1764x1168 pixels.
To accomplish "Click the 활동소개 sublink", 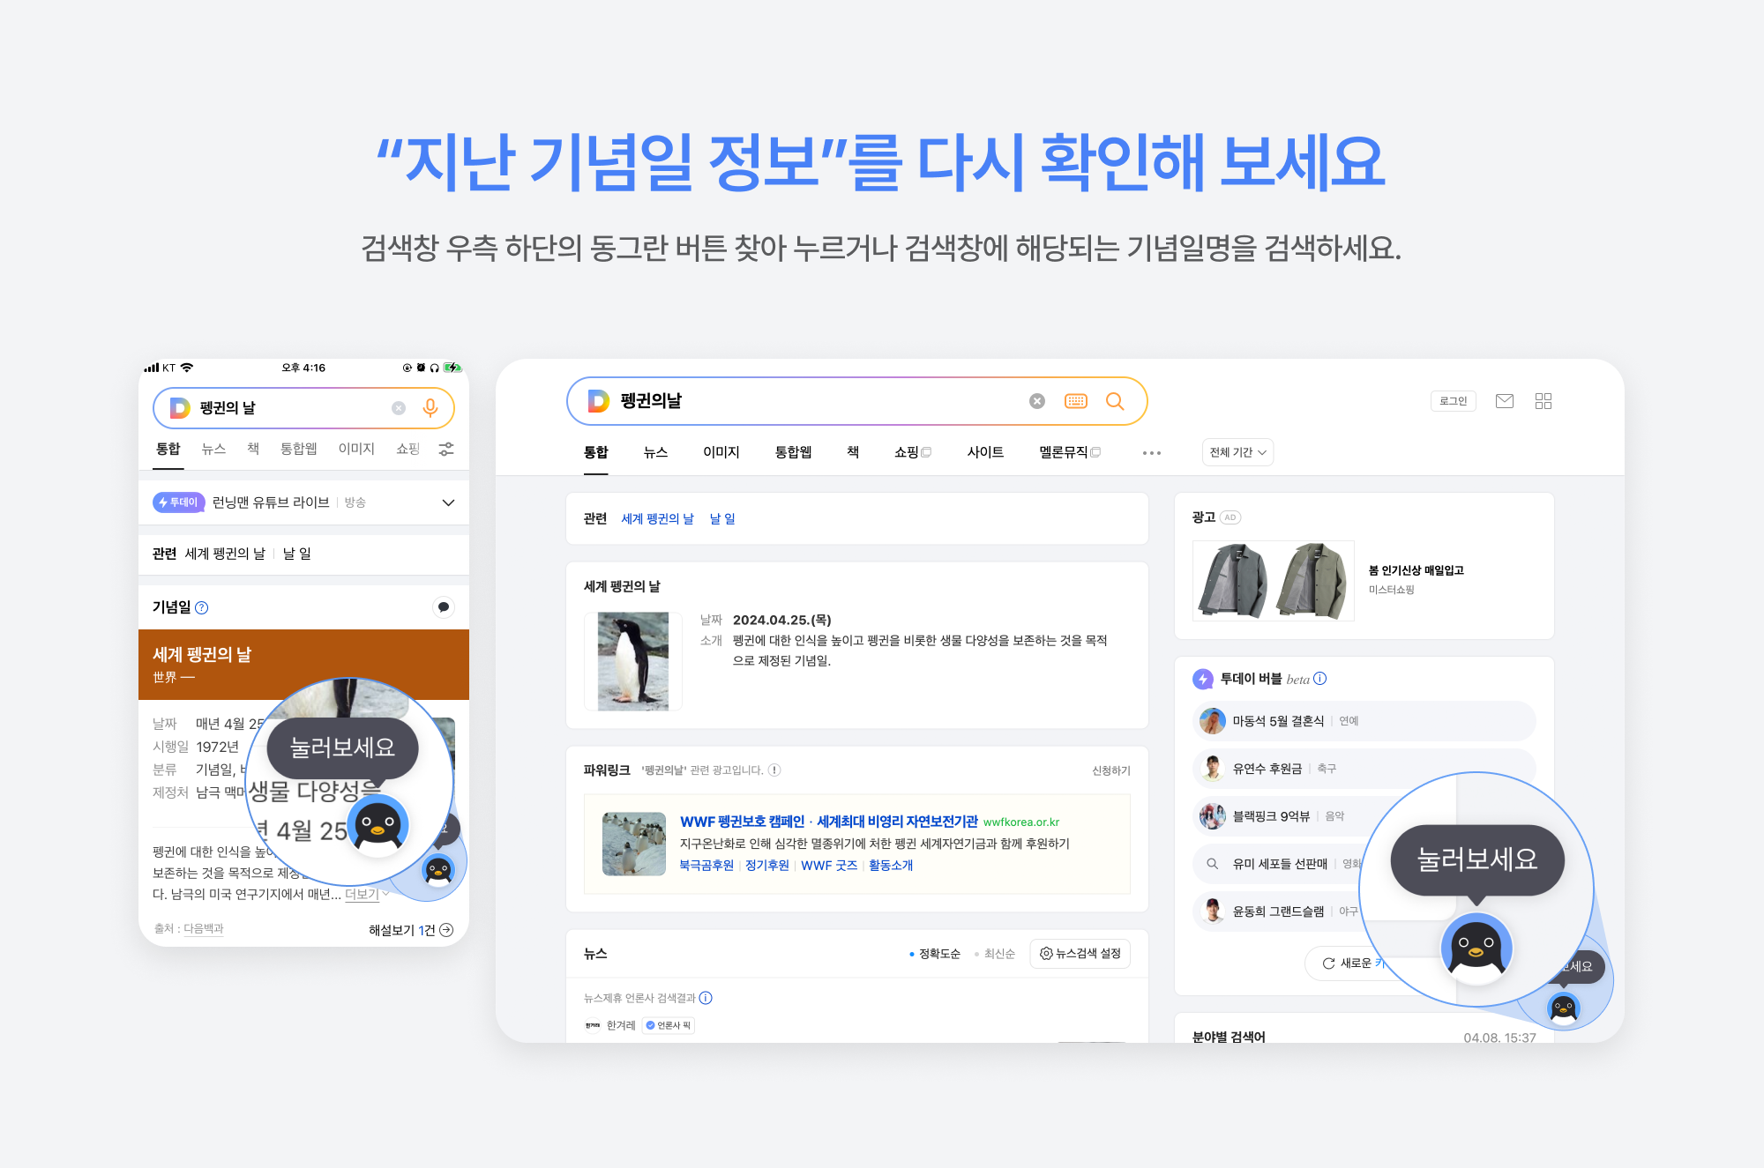I will (891, 866).
